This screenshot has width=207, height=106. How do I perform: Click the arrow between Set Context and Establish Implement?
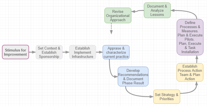[x=66, y=52]
